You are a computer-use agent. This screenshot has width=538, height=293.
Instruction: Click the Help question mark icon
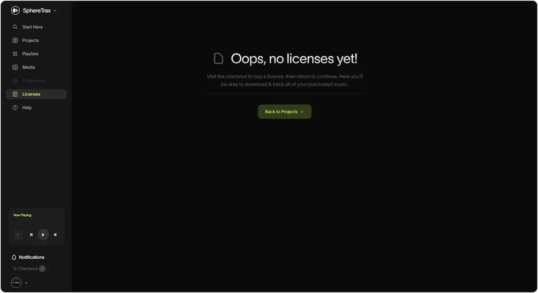click(15, 108)
